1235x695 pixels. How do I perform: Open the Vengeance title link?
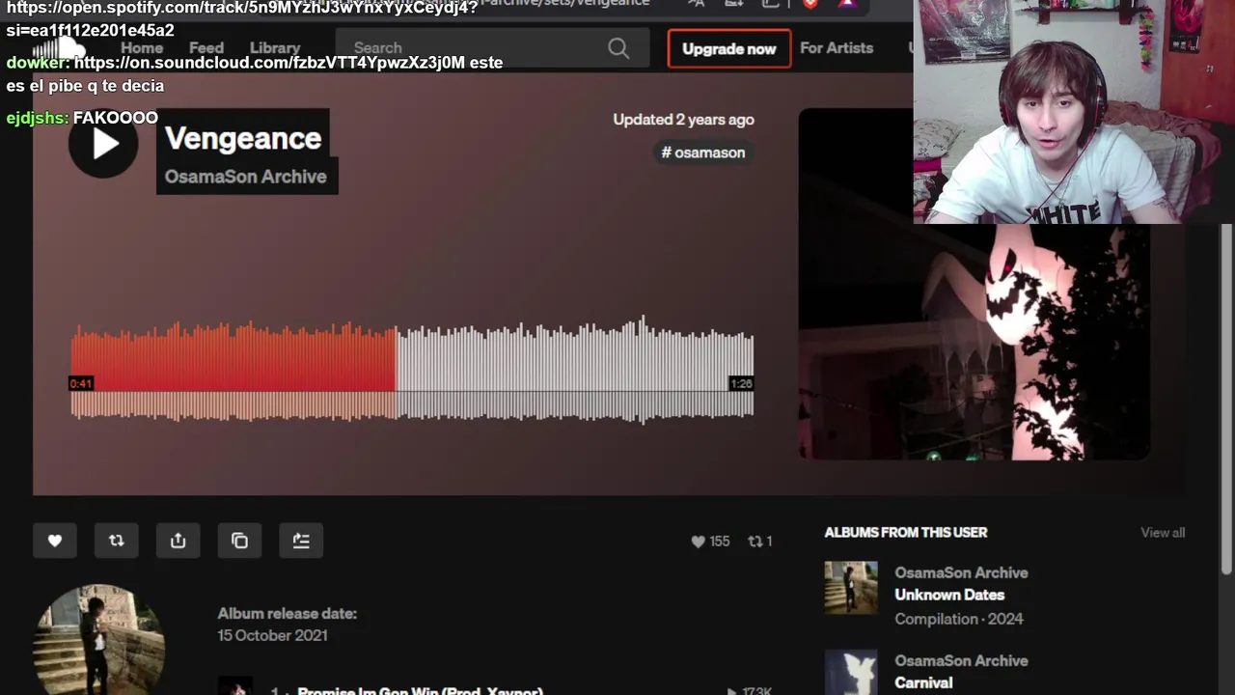(243, 138)
